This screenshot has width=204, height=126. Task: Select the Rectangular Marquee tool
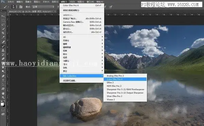coord(3,20)
